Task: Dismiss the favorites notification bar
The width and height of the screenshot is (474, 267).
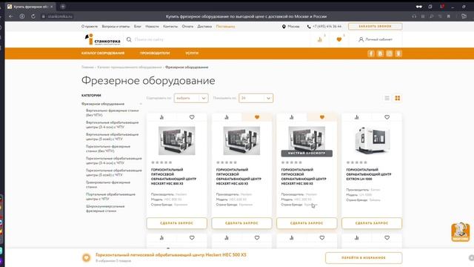Action: (471, 257)
